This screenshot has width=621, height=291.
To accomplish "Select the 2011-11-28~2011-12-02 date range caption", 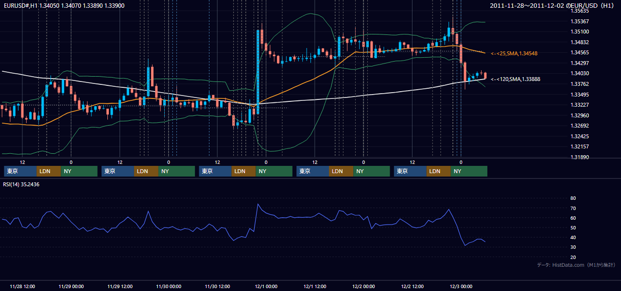I will [552, 5].
